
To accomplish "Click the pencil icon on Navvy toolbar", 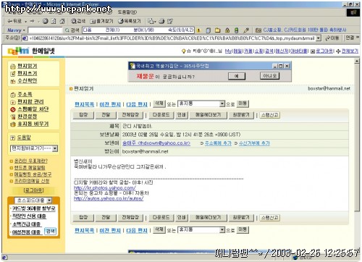I will tap(246, 30).
